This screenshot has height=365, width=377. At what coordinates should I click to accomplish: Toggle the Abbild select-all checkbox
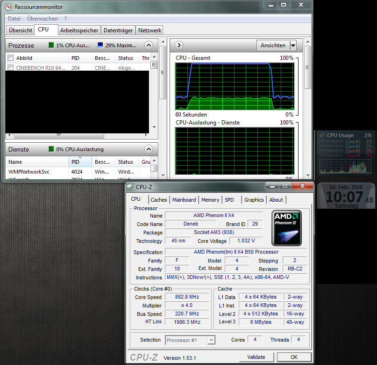tap(11, 58)
